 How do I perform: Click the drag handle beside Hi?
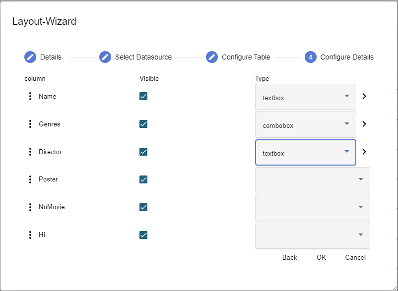tap(30, 234)
